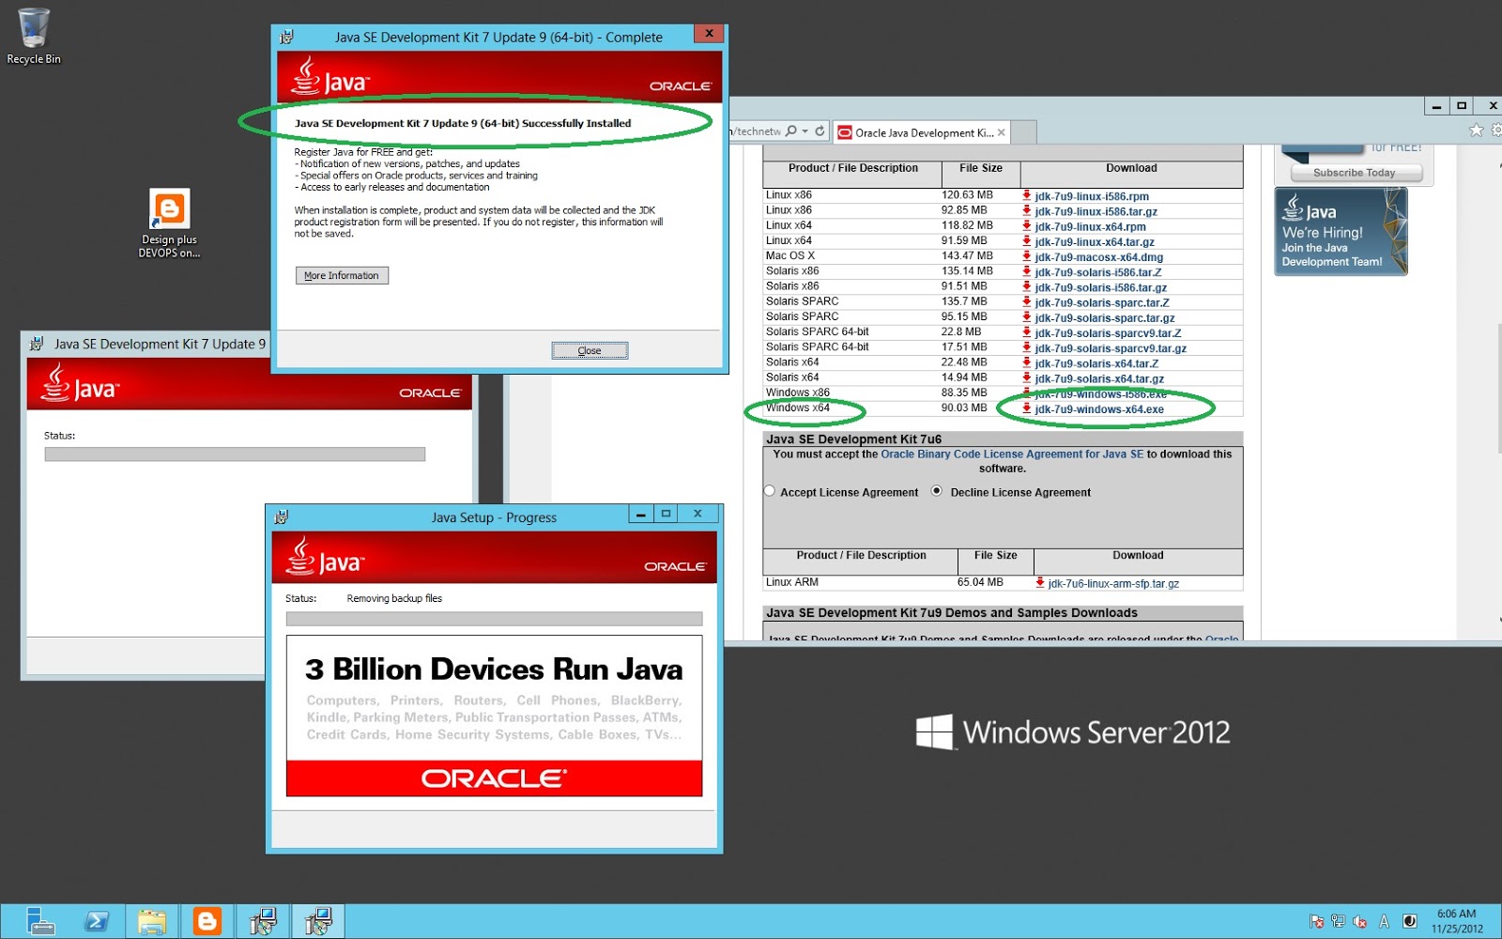Select the '90.03 MB' file size cell
Viewport: 1502px width, 939px height.
click(964, 408)
